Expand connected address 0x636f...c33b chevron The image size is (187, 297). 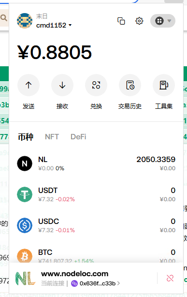click(x=118, y=283)
